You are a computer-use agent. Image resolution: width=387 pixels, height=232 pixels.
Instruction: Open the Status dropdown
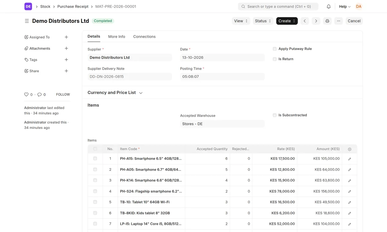(x=263, y=21)
